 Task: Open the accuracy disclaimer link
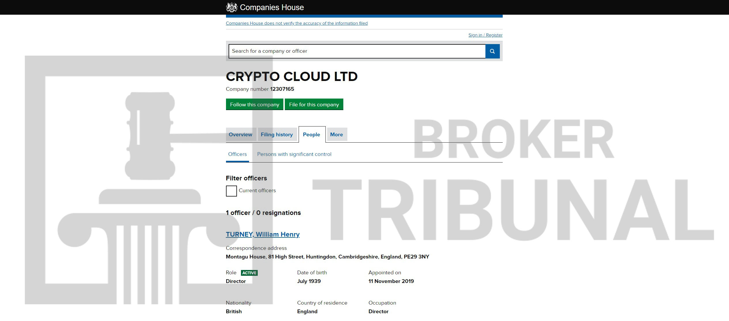(x=297, y=23)
